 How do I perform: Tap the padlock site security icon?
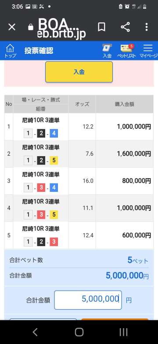(x=31, y=27)
